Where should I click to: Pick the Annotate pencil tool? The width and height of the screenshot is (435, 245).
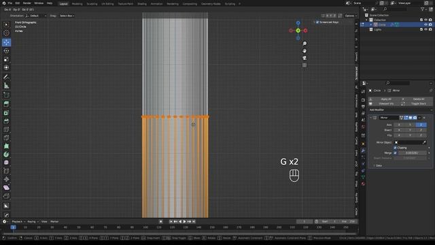(x=6, y=77)
